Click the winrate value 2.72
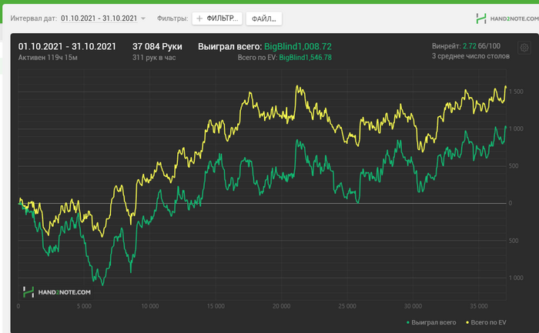 click(469, 46)
